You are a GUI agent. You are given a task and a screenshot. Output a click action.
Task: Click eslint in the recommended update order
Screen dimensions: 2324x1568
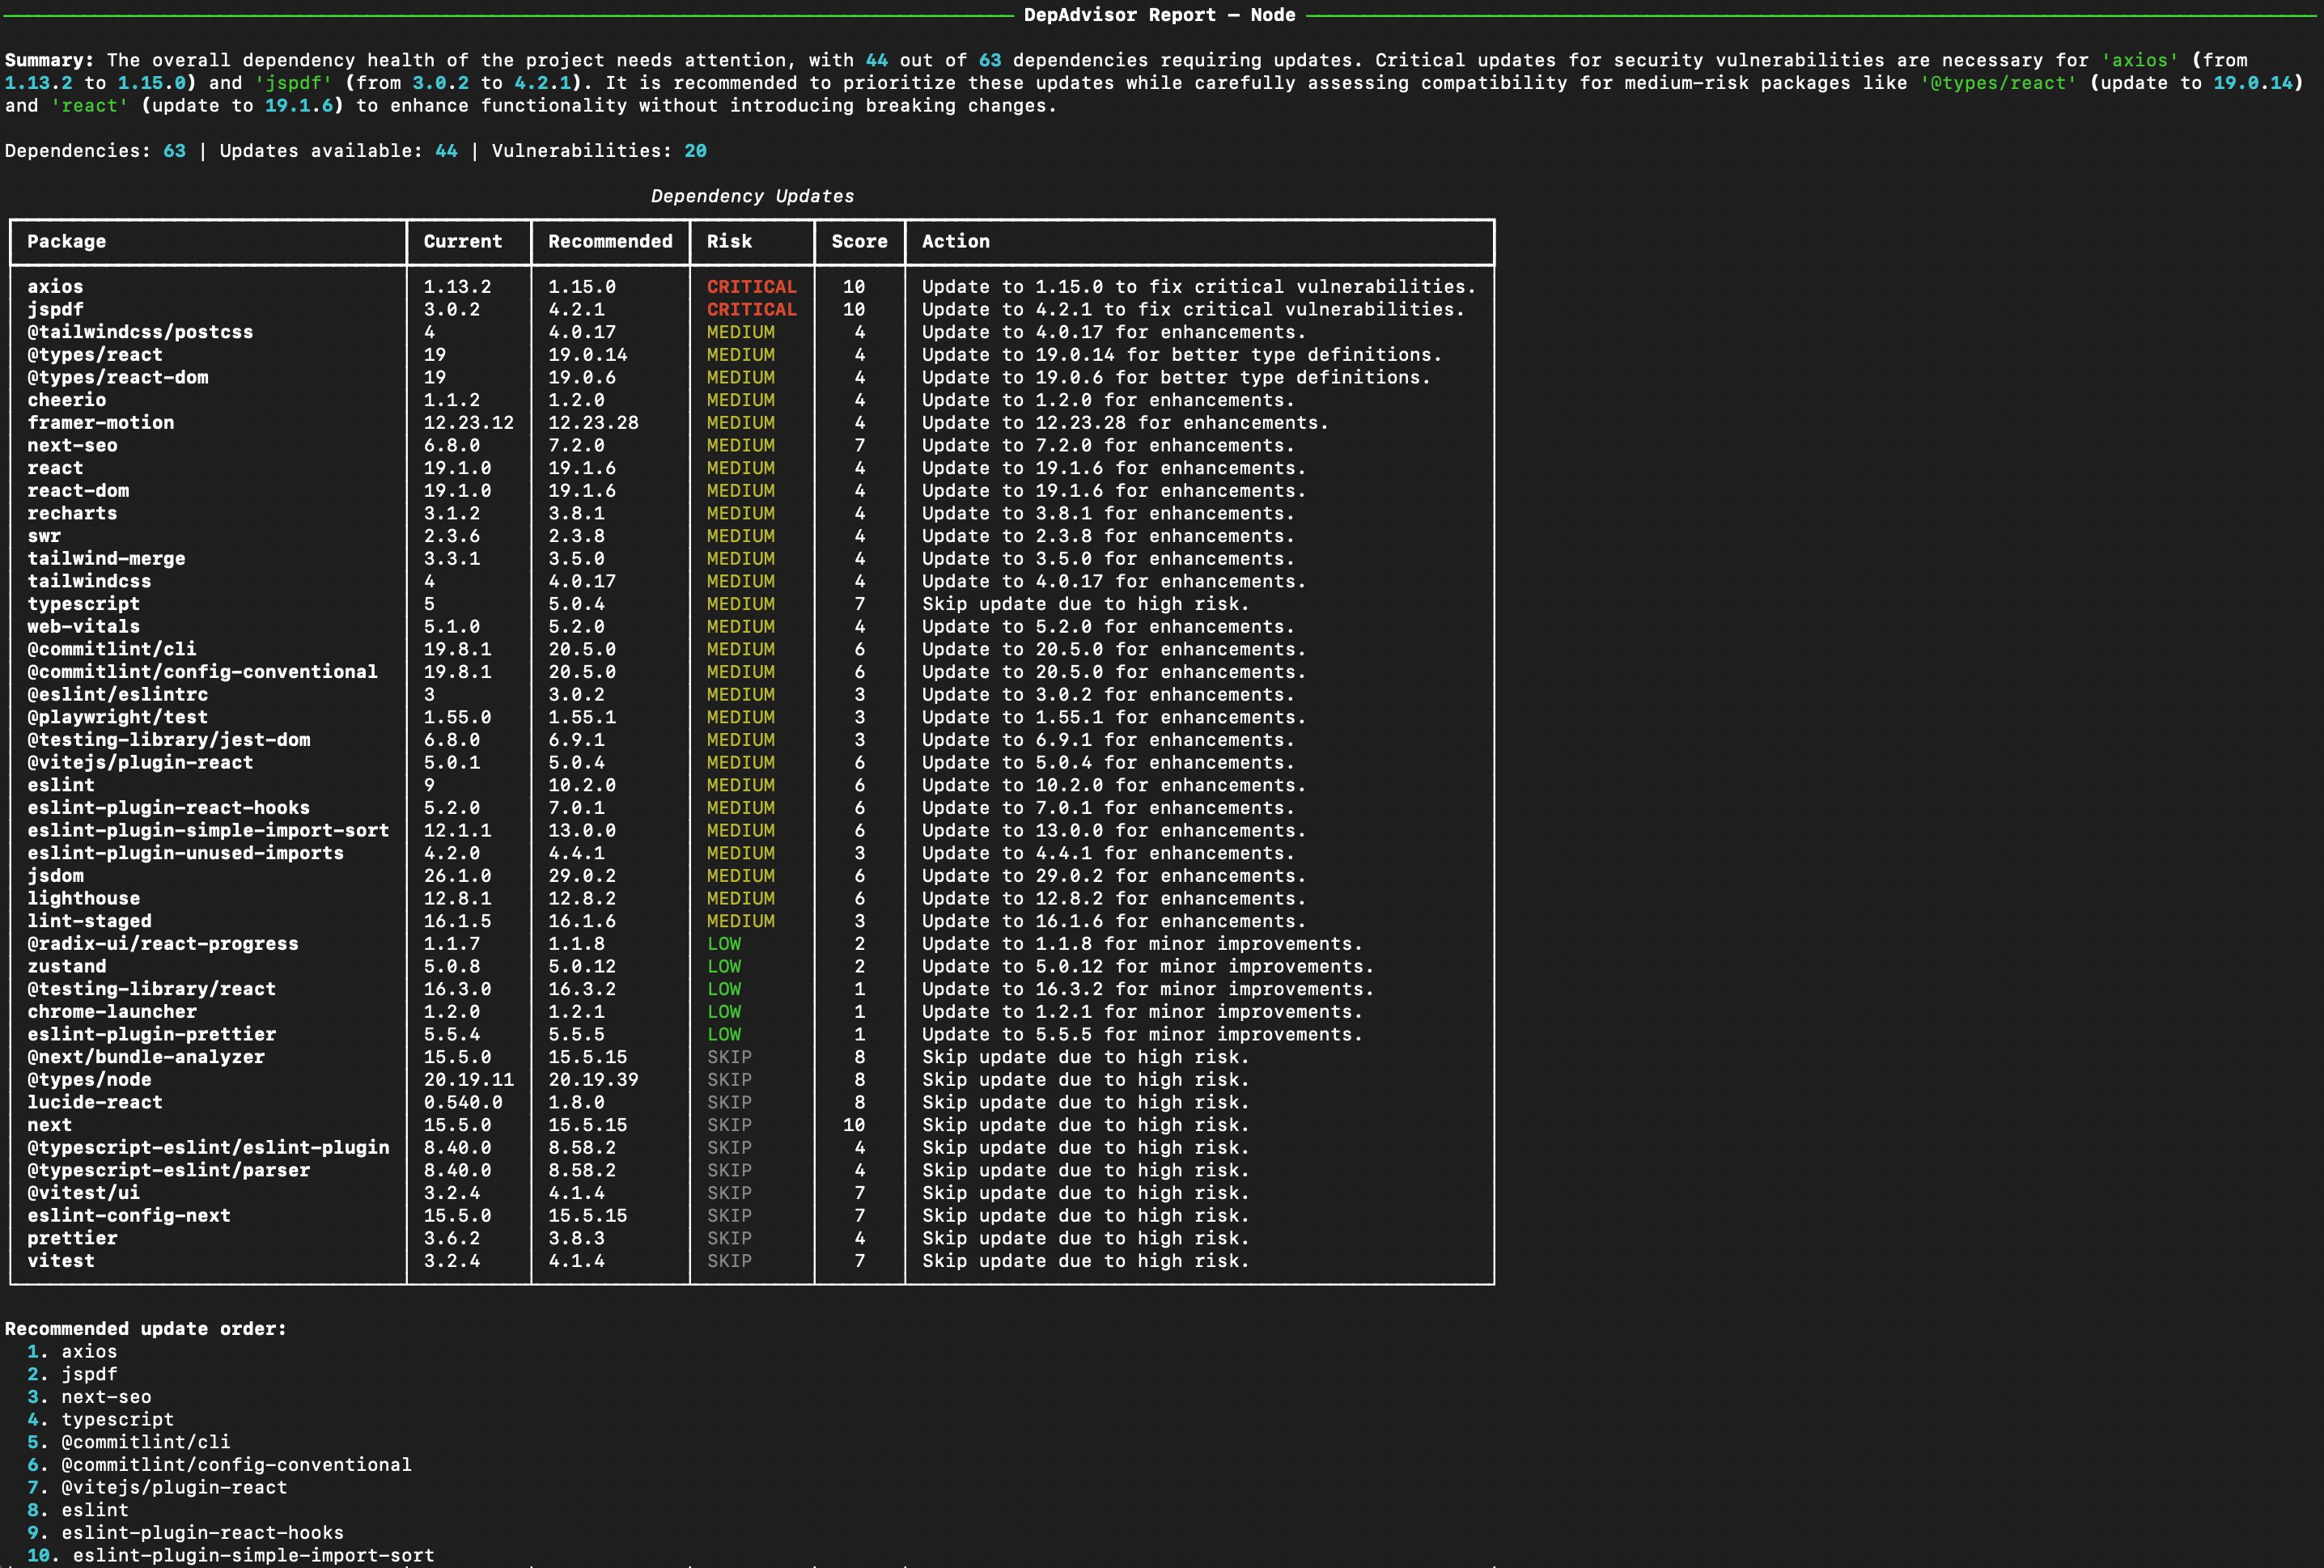95,1510
